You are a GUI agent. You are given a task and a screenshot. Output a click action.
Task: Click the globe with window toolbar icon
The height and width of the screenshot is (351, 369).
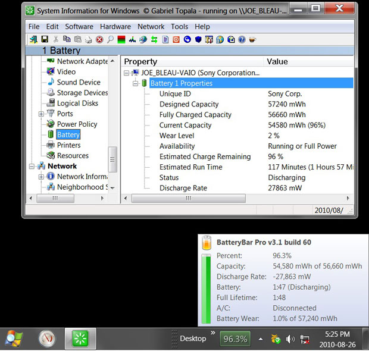coord(220,39)
